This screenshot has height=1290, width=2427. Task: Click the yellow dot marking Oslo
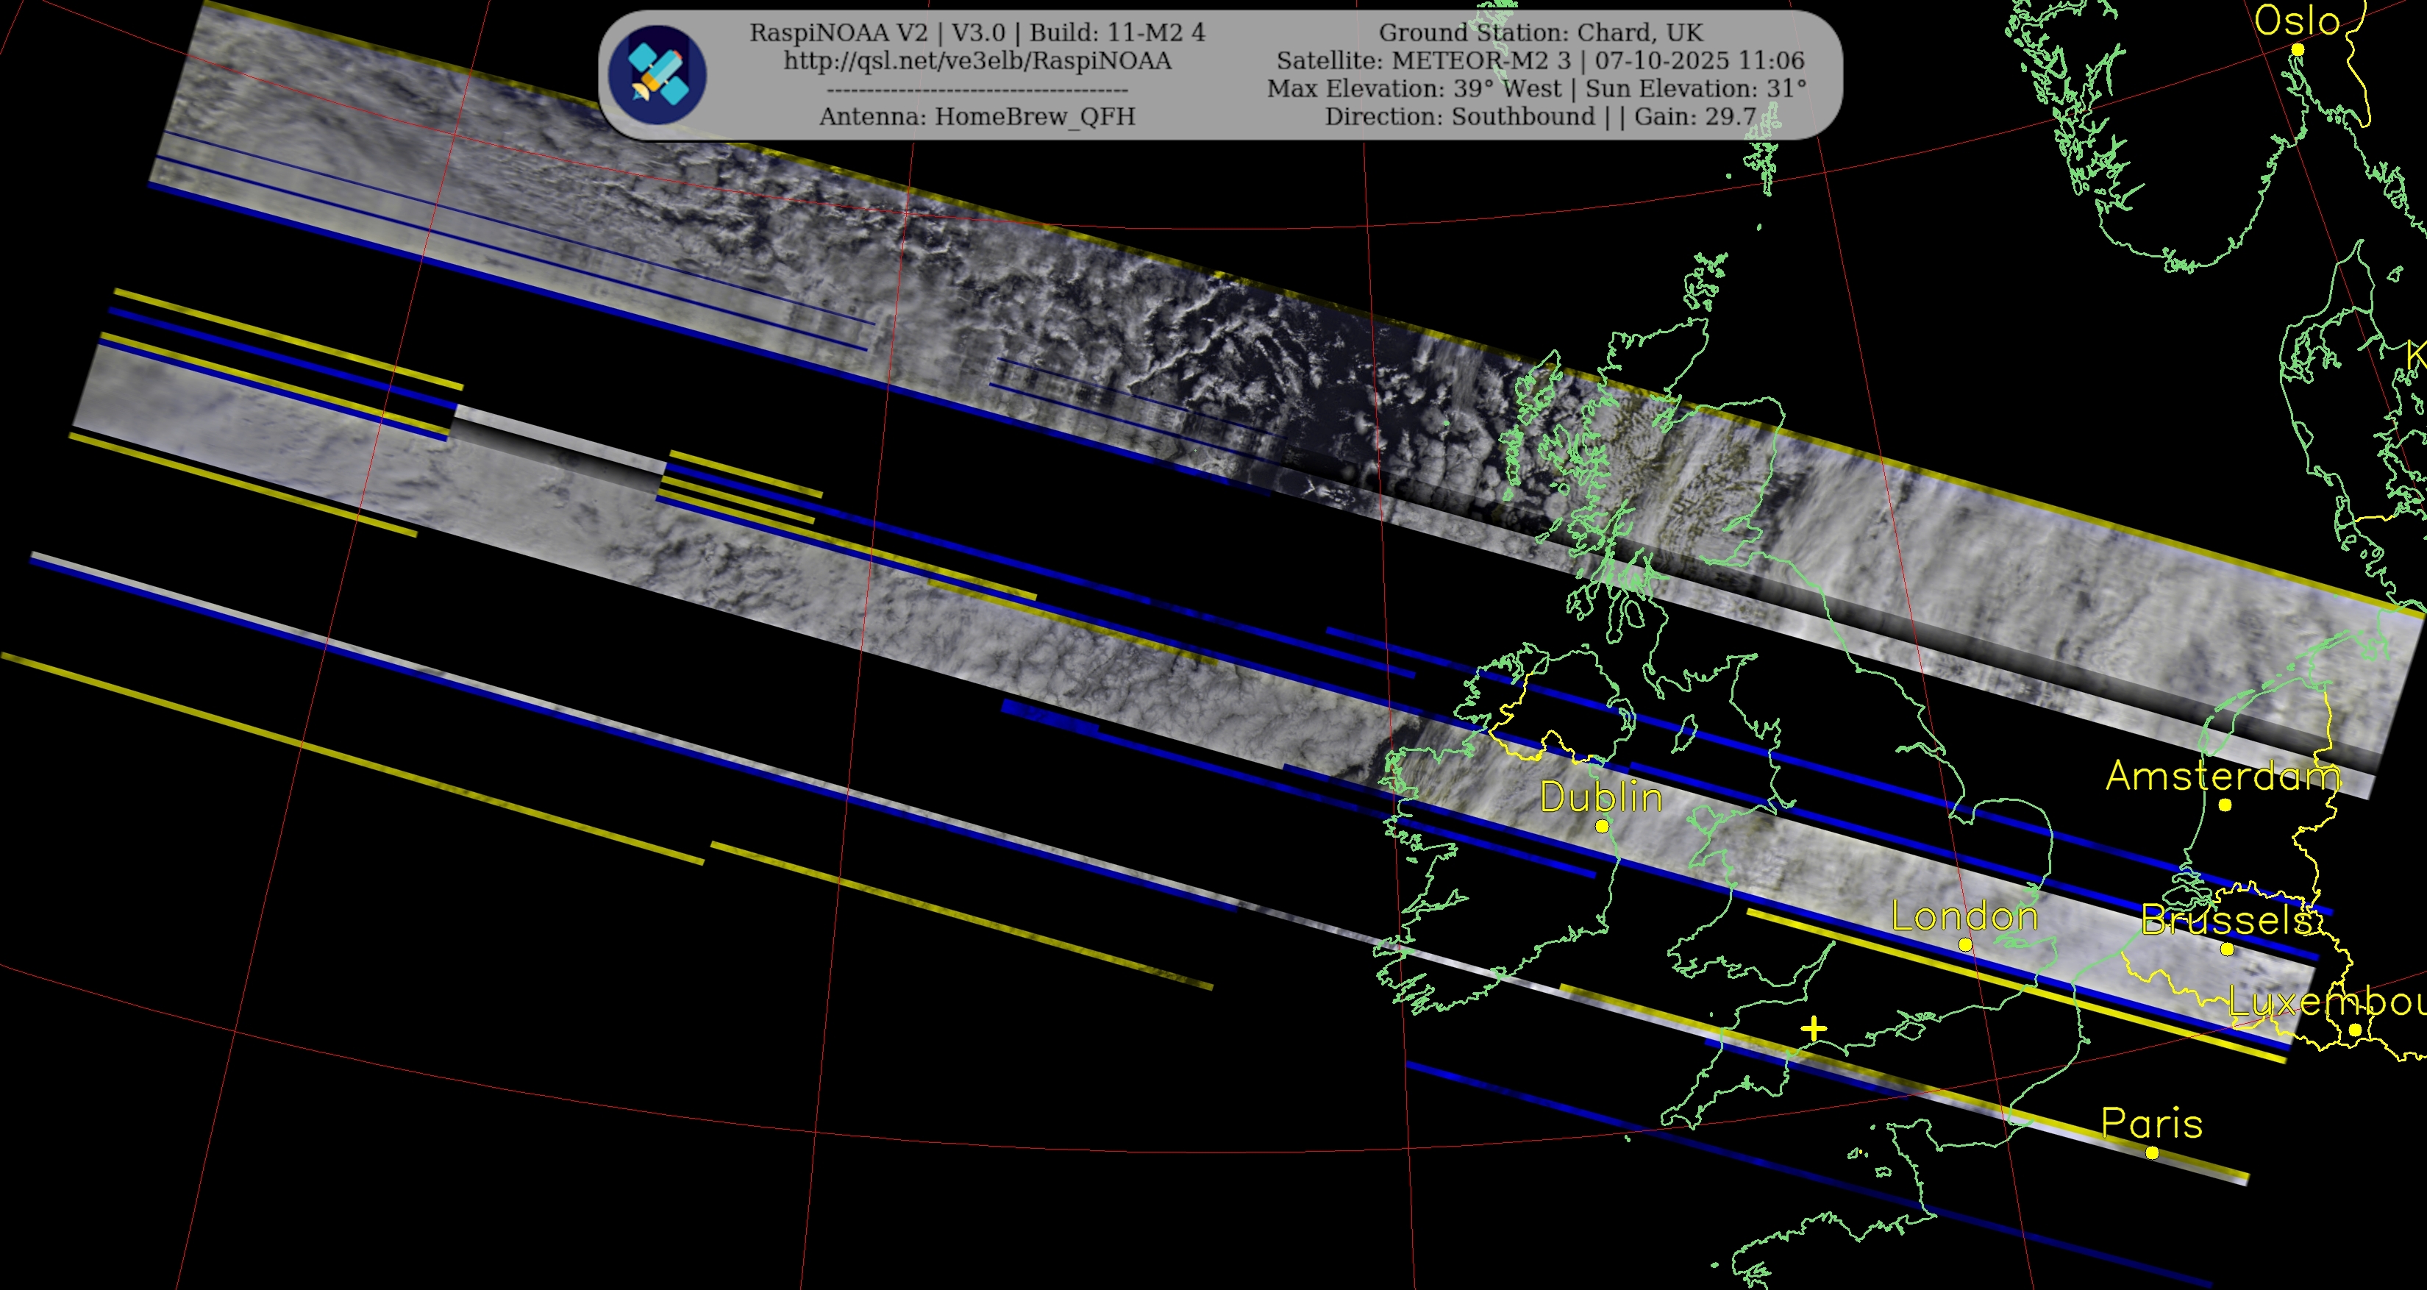[2297, 49]
